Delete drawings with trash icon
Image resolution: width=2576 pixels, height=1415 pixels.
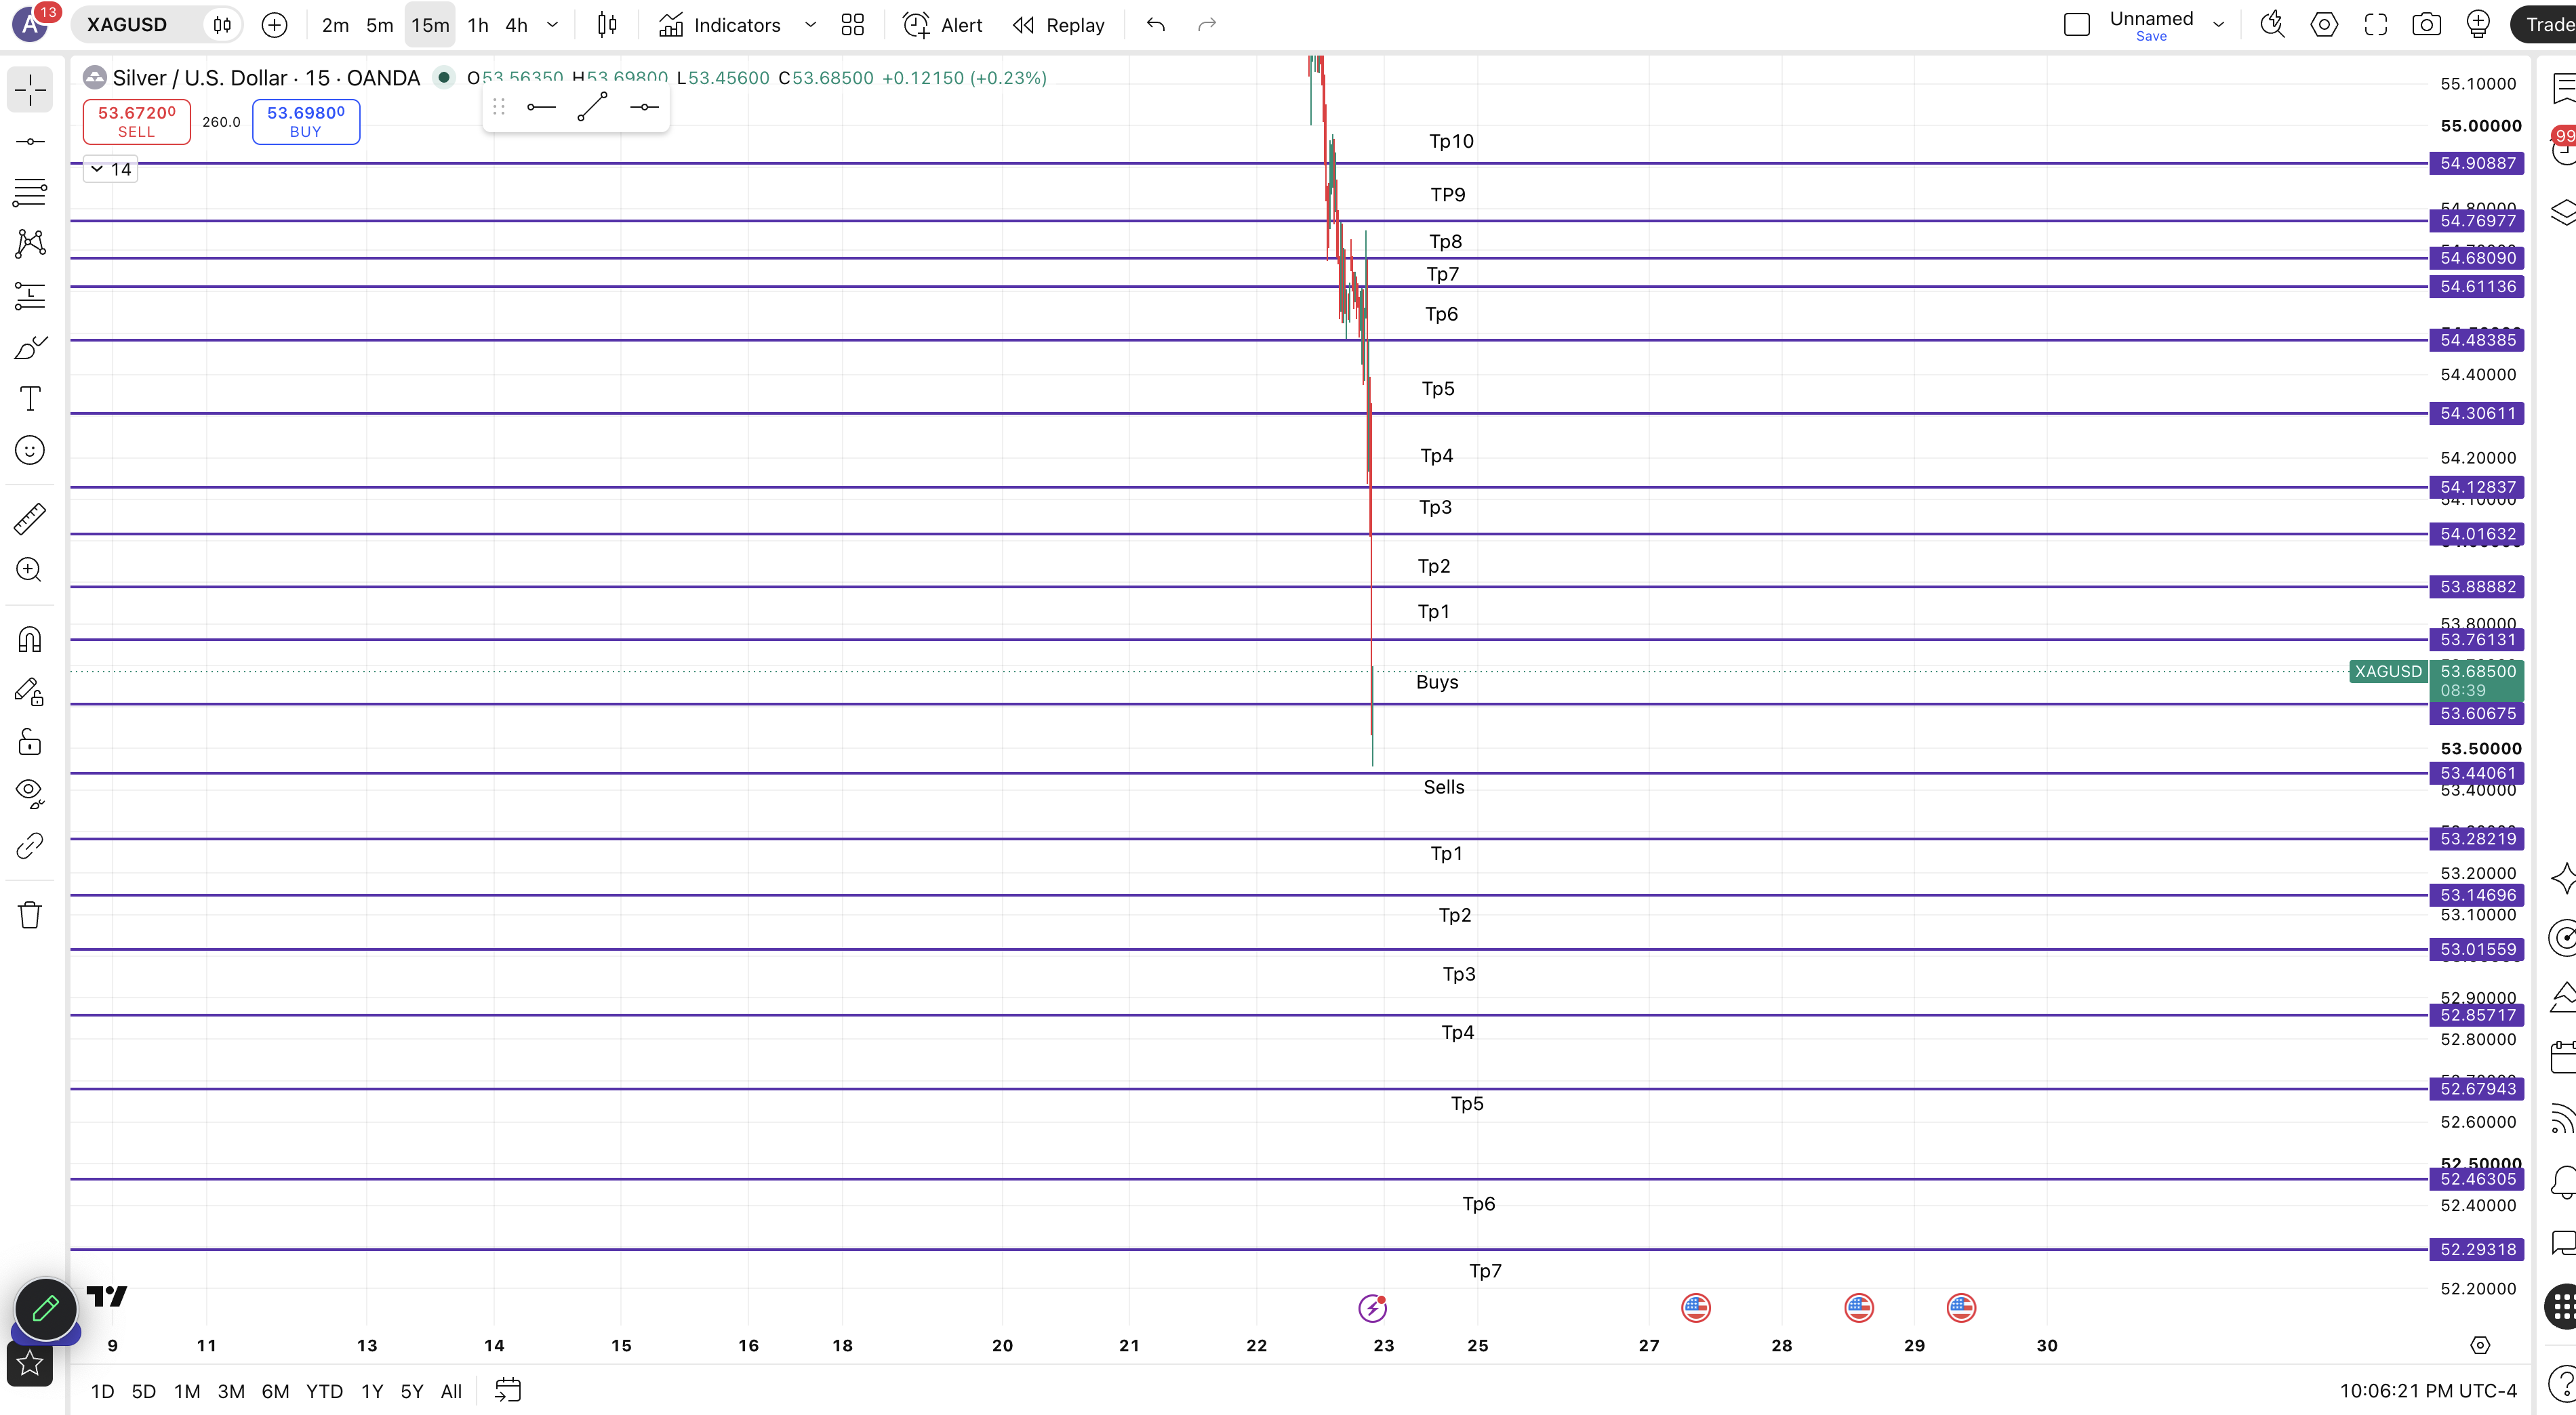pyautogui.click(x=30, y=914)
